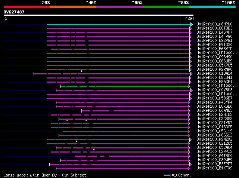Select the UniRef100_C8RWE9 label
Viewport: 239px width, 178px height.
[x=214, y=160]
